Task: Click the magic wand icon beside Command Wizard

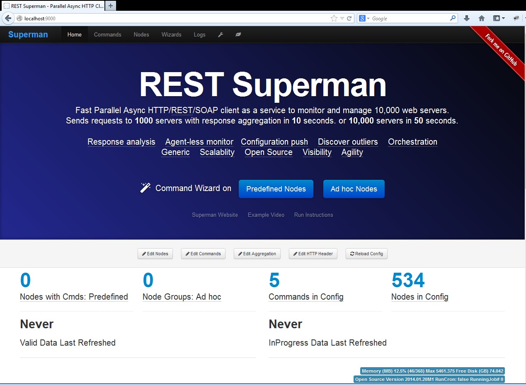Action: (145, 188)
